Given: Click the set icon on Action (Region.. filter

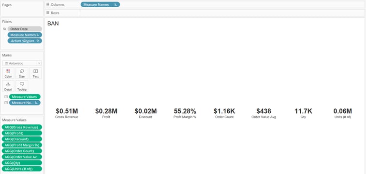Looking at the screenshot, I should [38, 40].
